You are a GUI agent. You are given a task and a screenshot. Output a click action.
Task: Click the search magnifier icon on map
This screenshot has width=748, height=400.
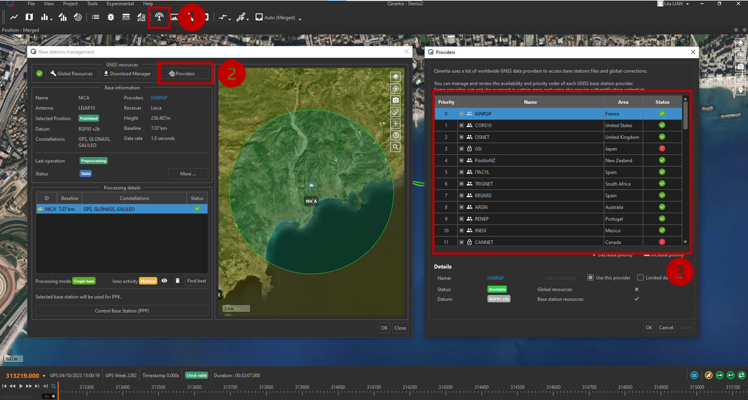(x=395, y=147)
